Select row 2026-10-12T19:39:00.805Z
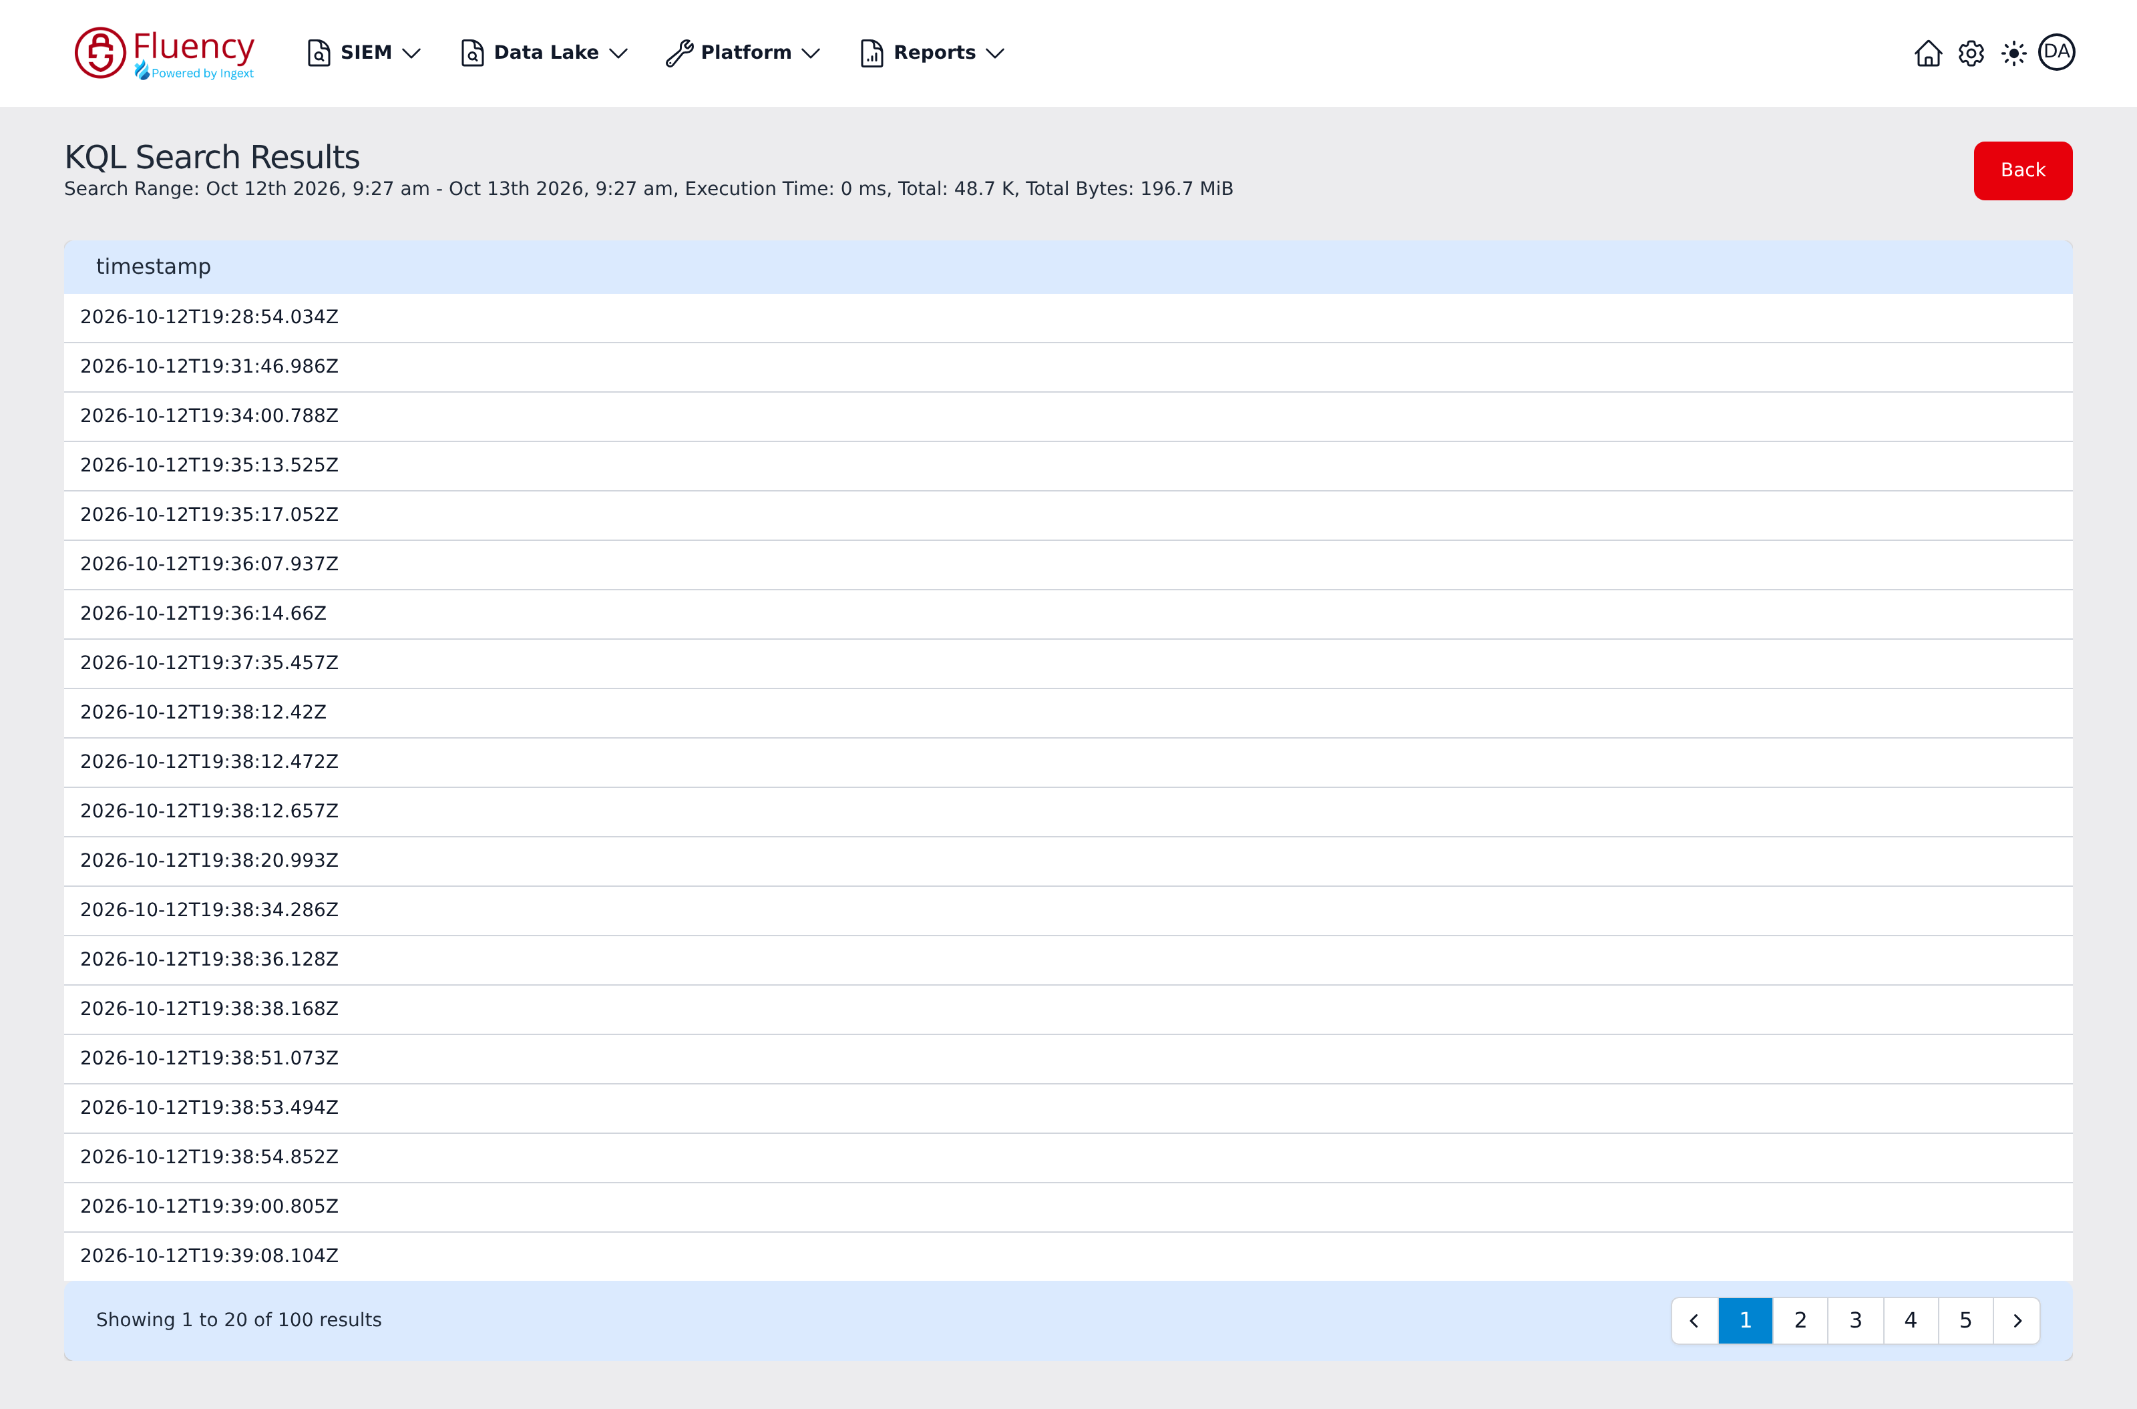 click(1068, 1207)
